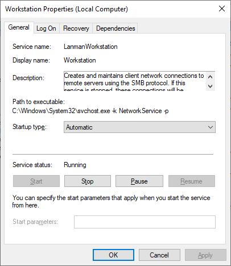231x266 pixels.
Task: Click inside the Description text box
Action: point(135,81)
